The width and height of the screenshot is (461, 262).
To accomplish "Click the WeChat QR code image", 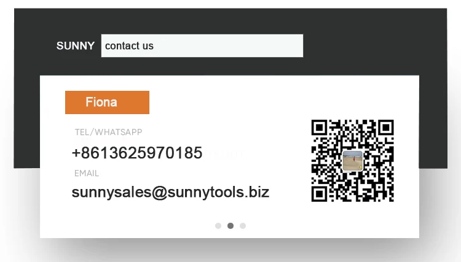I will tap(353, 161).
